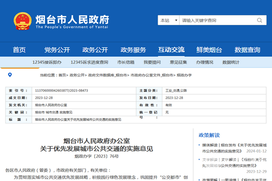Open 党务公开 navigation tab
The height and width of the screenshot is (181, 272).
tap(57, 50)
